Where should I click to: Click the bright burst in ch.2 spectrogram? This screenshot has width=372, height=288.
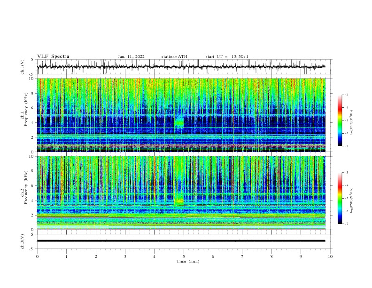179,201
